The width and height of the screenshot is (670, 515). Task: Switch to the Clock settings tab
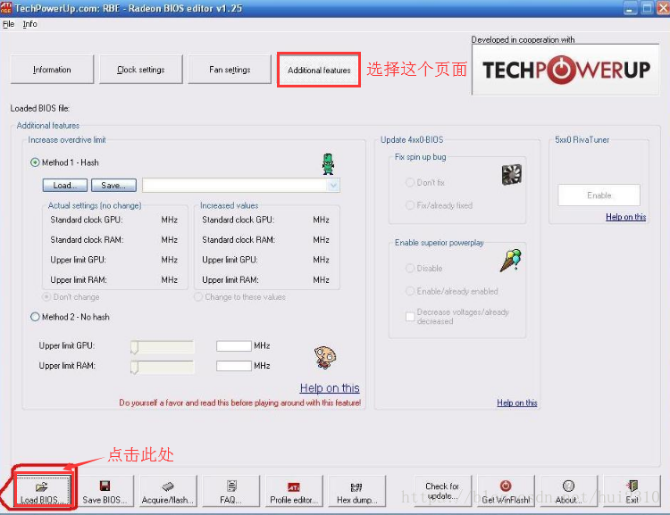click(x=140, y=70)
